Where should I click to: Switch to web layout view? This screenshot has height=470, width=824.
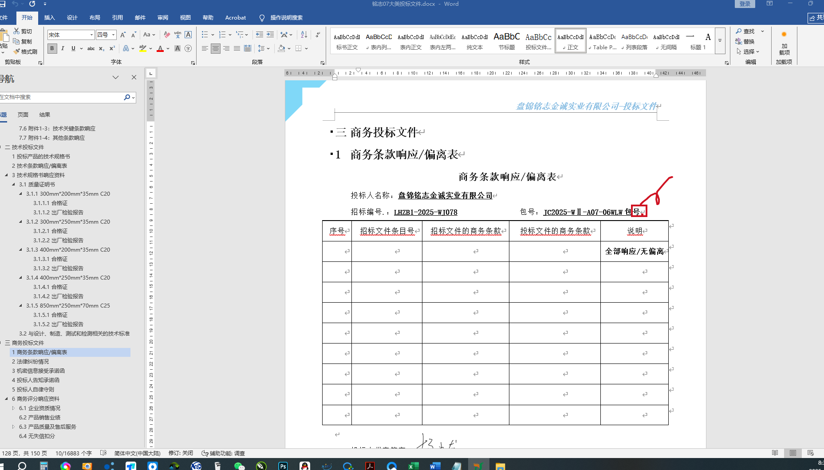810,453
